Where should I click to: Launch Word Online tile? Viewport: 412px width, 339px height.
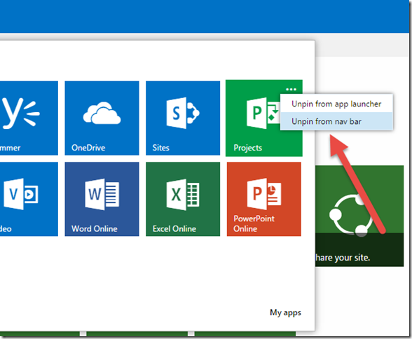click(x=102, y=199)
